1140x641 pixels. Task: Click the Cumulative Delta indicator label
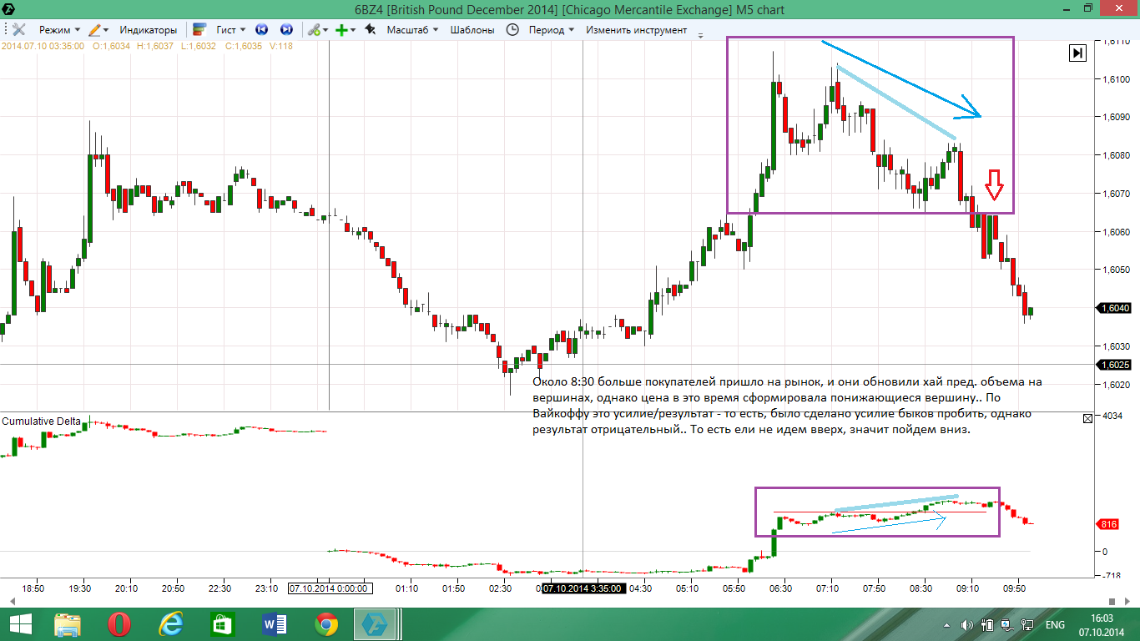point(42,421)
